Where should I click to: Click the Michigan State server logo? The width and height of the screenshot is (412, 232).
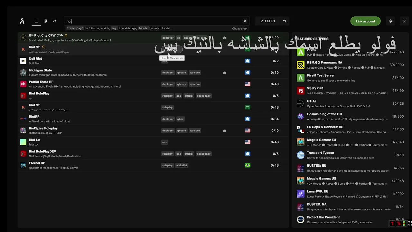[x=23, y=72]
